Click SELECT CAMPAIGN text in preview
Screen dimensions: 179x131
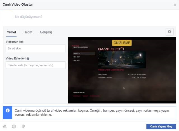tap(80, 47)
